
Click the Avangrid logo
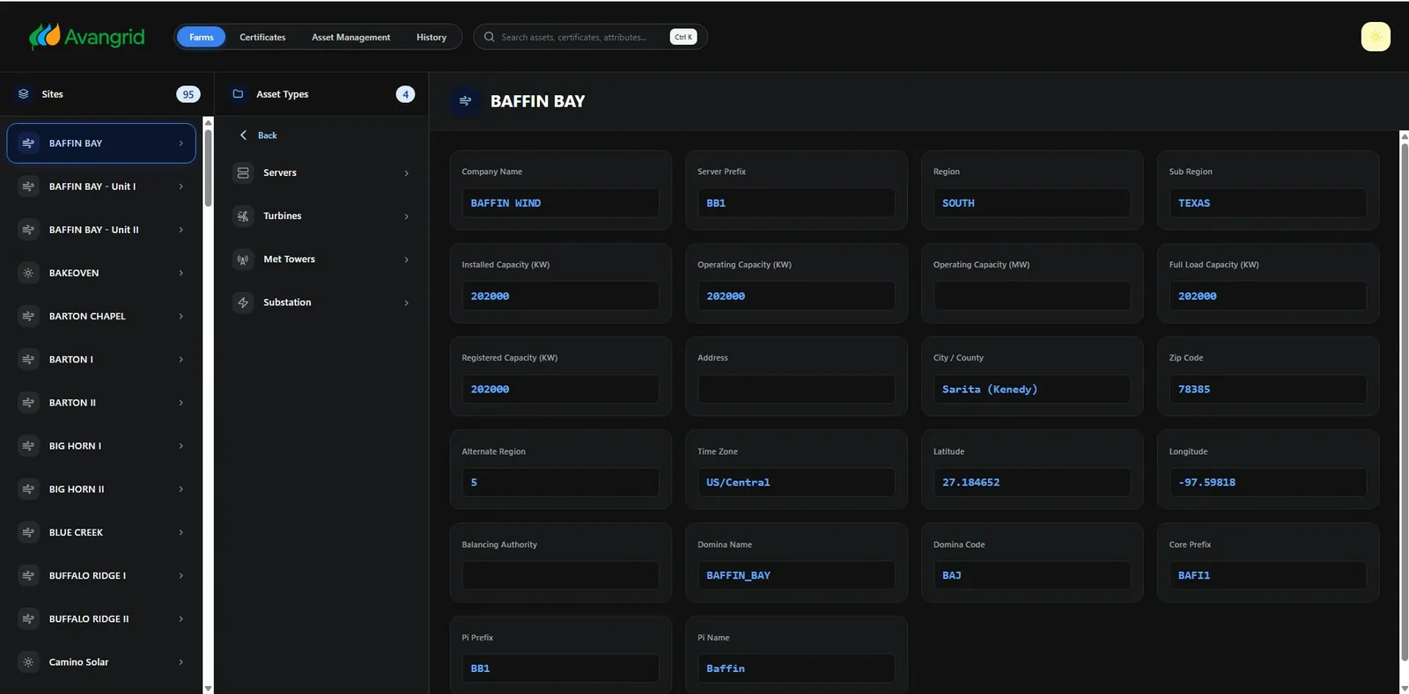tap(86, 37)
